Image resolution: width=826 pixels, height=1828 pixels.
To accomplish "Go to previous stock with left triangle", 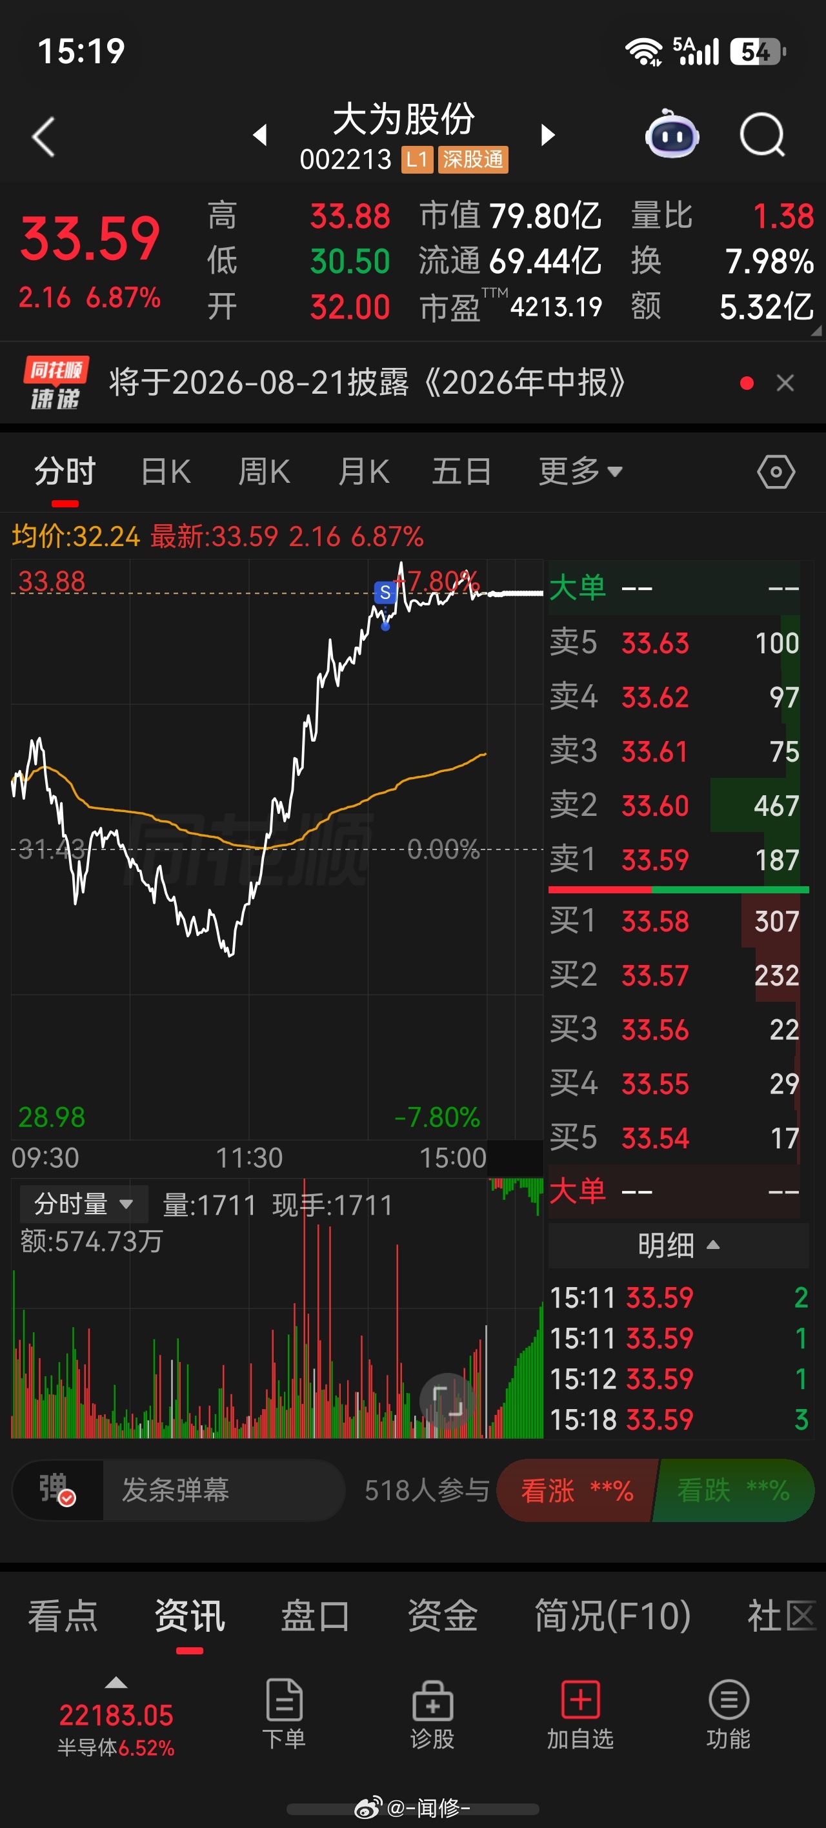I will (261, 135).
